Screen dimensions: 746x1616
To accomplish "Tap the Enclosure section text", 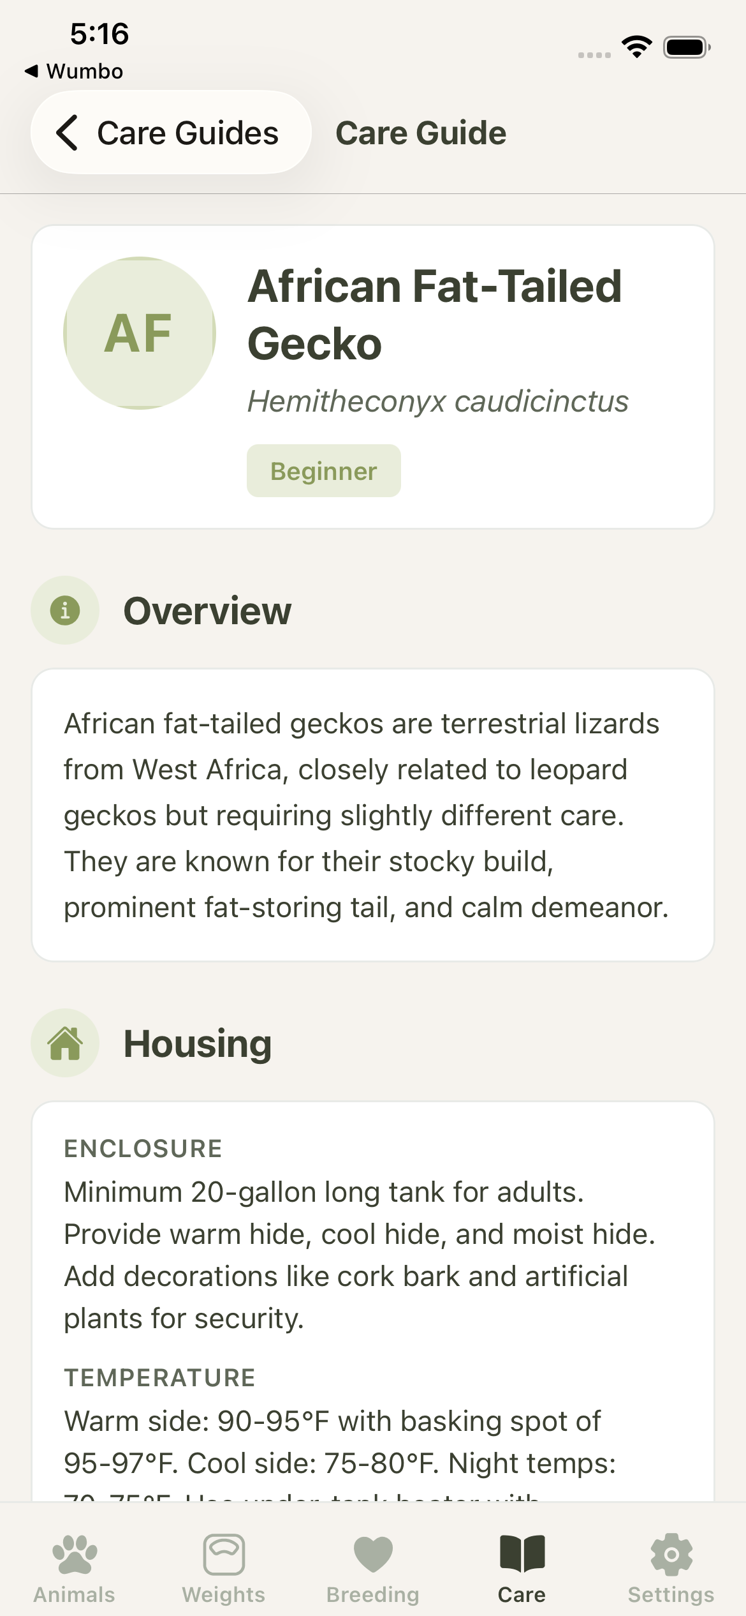I will [360, 1255].
